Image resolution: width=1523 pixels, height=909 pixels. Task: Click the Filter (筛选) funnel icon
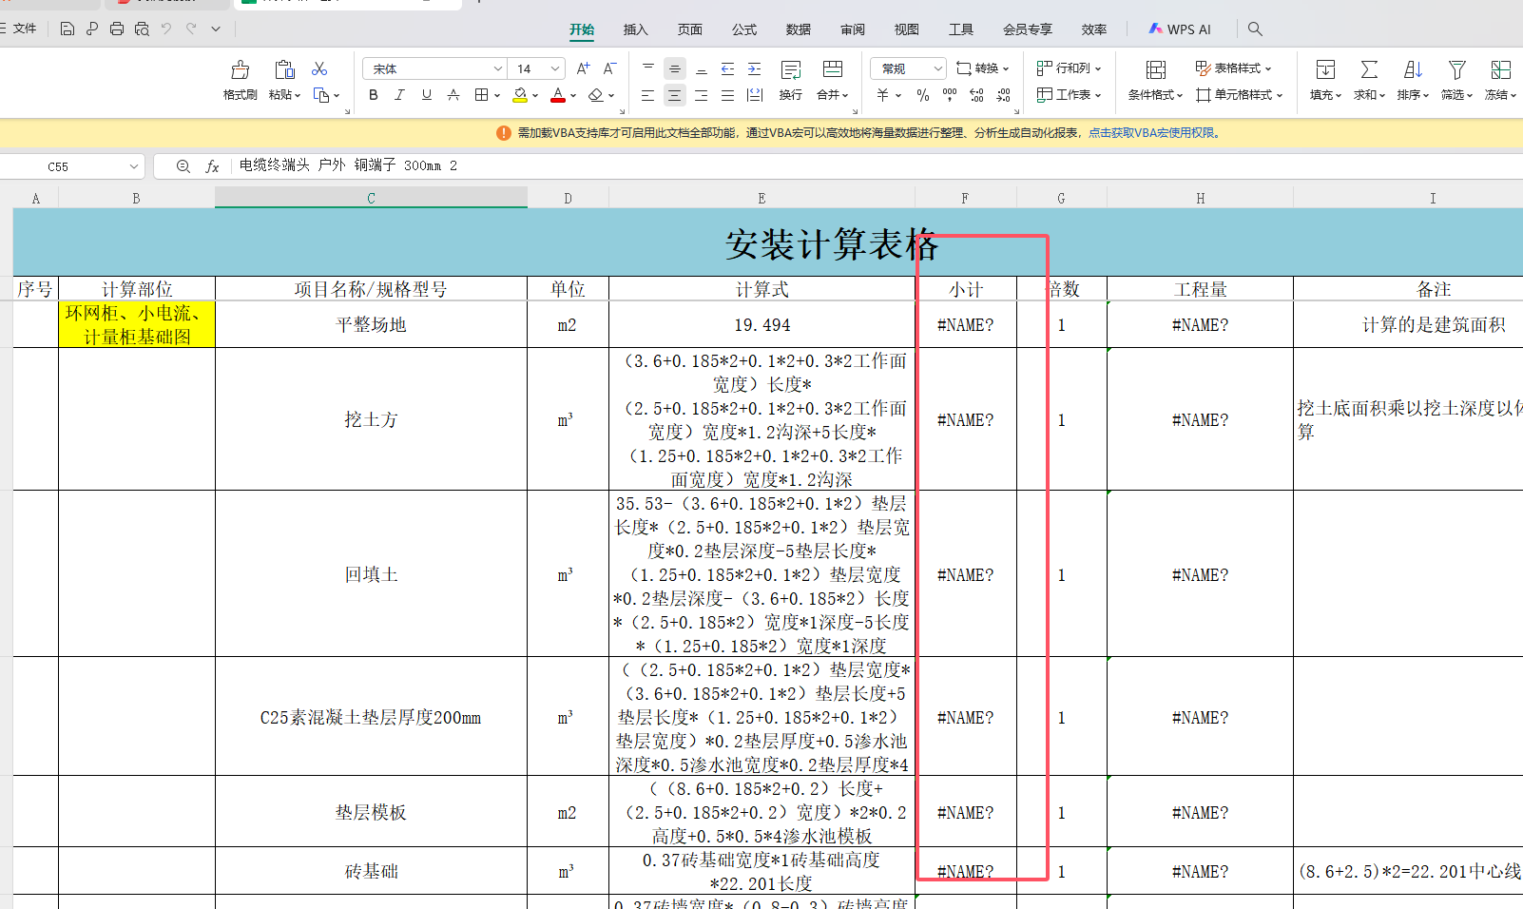1456,69
